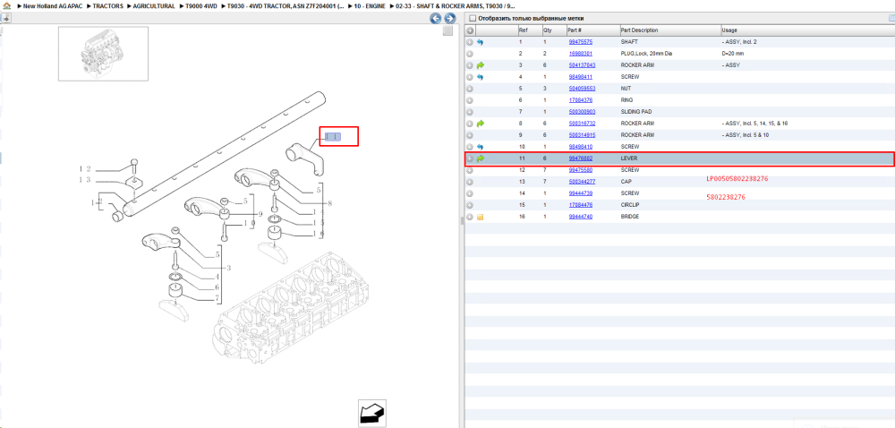
Task: Open part number 17084376 link
Action: [581, 100]
